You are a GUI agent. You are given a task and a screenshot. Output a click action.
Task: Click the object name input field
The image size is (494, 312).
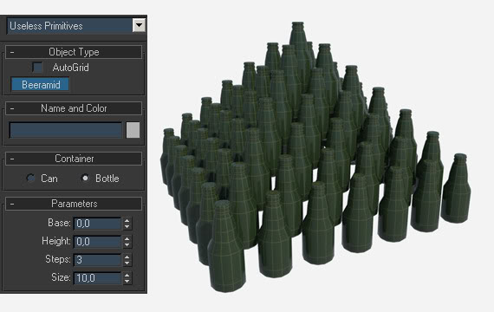click(66, 130)
